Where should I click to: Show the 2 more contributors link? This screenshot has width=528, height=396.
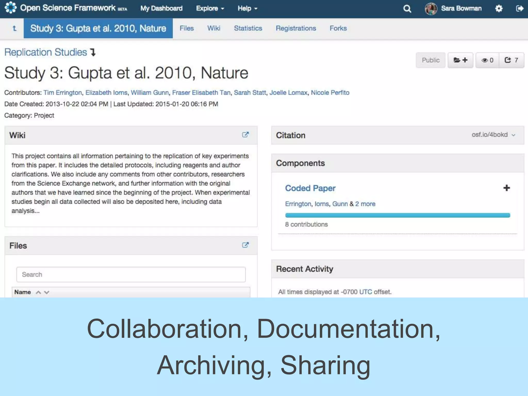(x=365, y=204)
